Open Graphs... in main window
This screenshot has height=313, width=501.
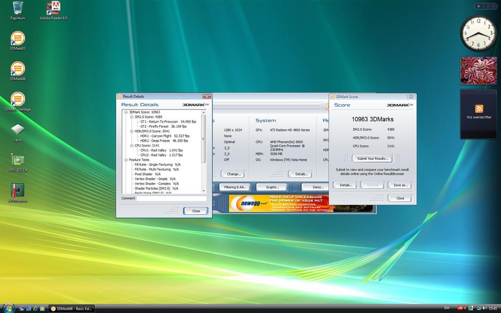pos(272,187)
